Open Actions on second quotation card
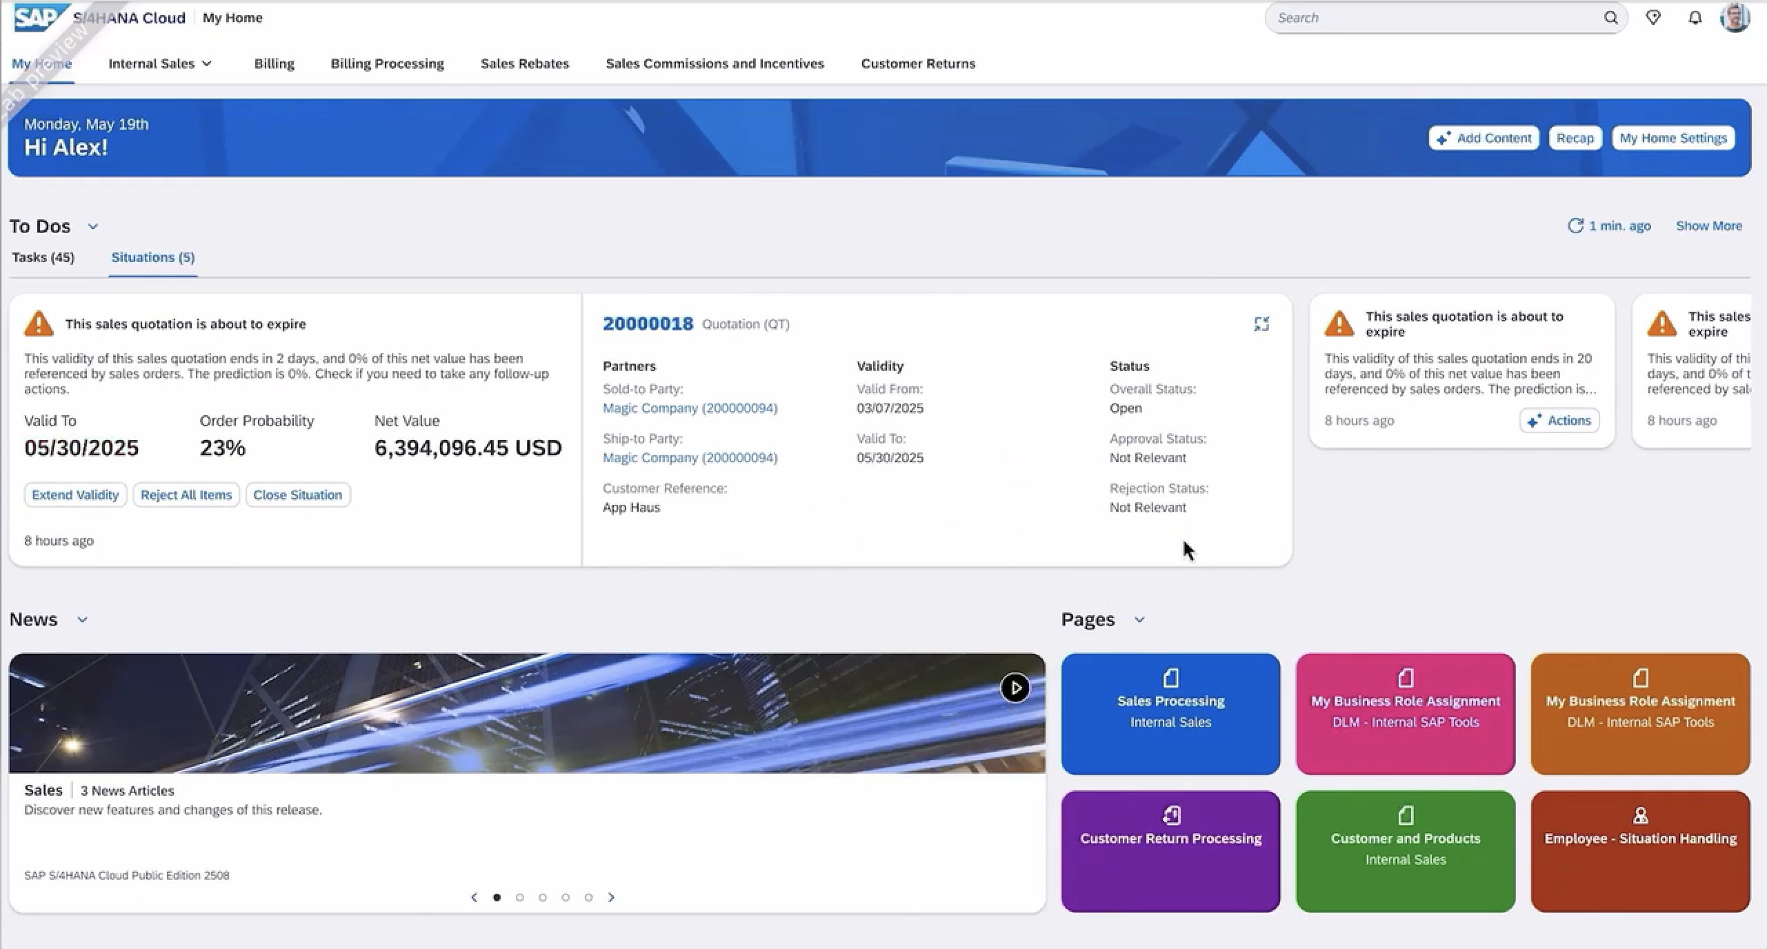1767x949 pixels. point(1559,420)
